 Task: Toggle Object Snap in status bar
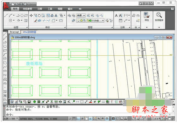(x=86, y=119)
